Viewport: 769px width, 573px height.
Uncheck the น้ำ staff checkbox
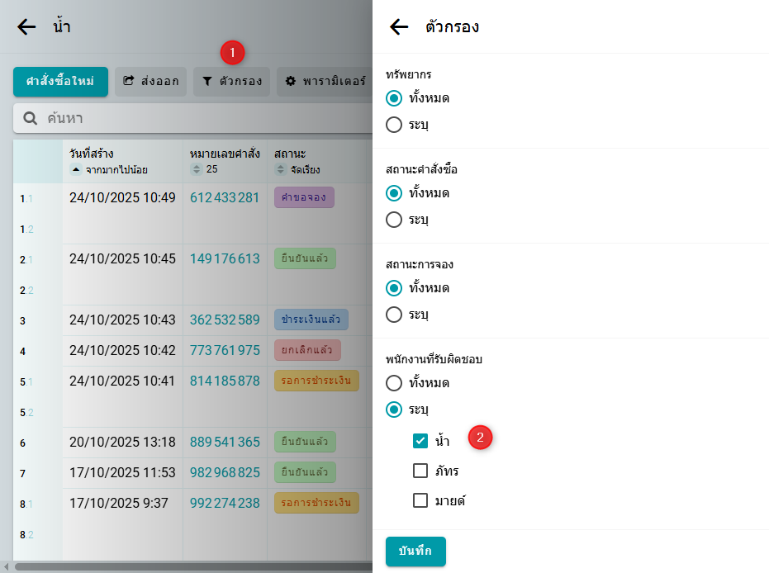click(x=420, y=441)
